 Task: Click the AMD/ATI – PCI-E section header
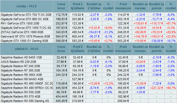(27, 49)
